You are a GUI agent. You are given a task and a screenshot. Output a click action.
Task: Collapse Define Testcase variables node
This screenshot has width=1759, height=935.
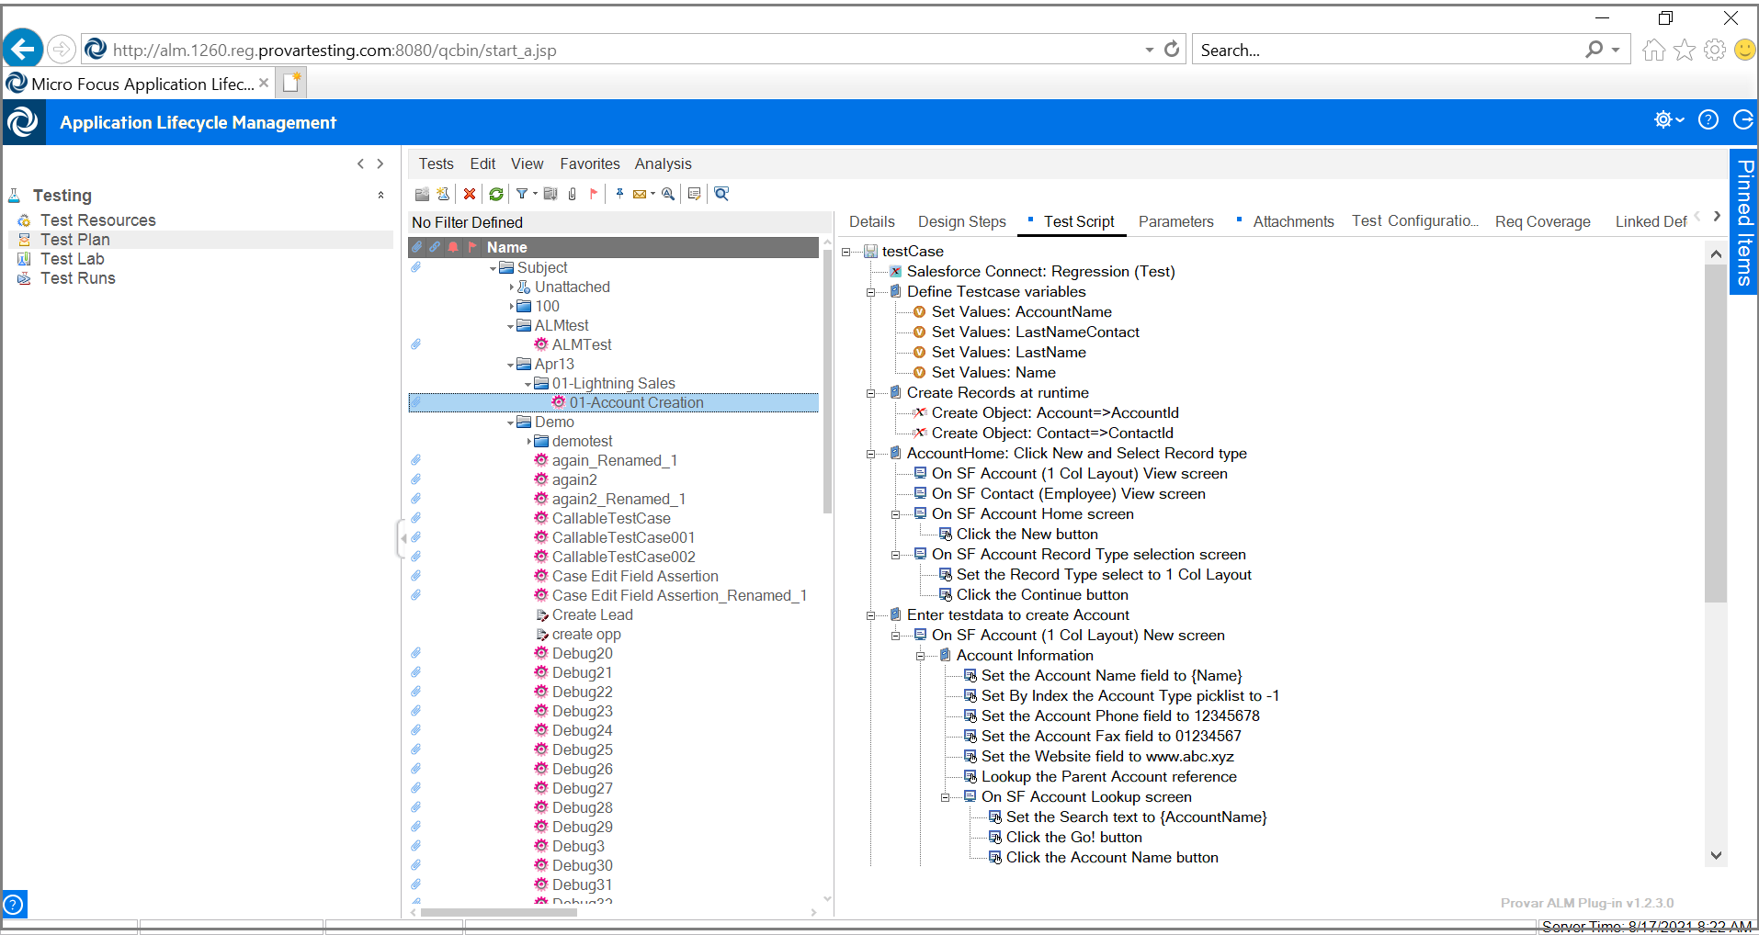[870, 292]
